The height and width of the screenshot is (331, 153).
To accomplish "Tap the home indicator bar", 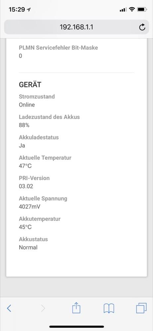I will point(76,327).
